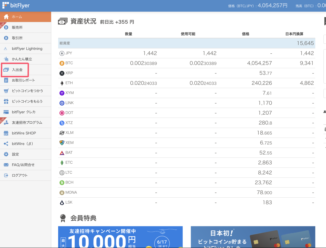
Task: Click the 資産状況 heading
Action: click(x=83, y=21)
